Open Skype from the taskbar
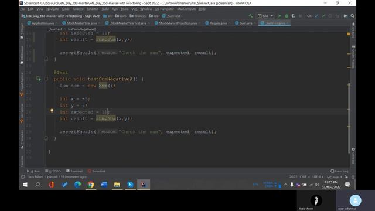Viewport: 375px width, 211px height. pos(130,185)
